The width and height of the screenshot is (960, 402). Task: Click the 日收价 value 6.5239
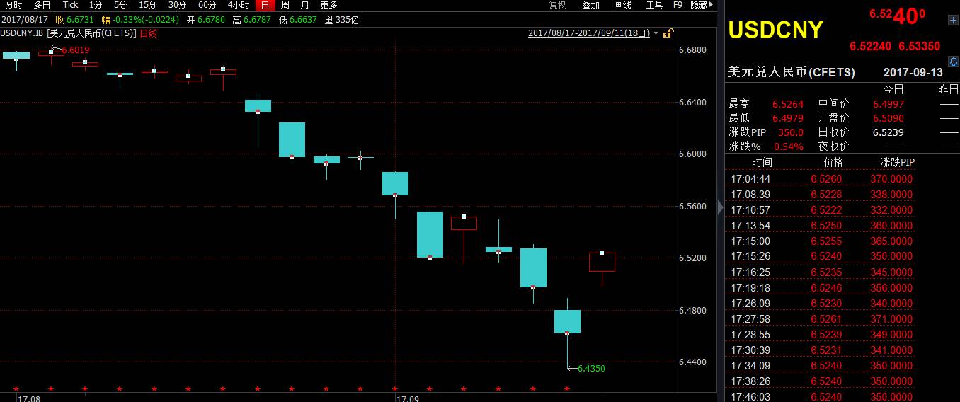coord(888,132)
